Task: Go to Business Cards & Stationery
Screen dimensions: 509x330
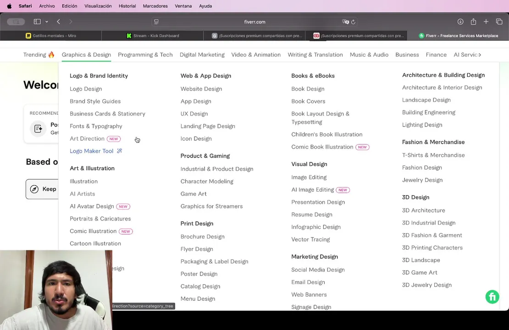Action: click(107, 114)
